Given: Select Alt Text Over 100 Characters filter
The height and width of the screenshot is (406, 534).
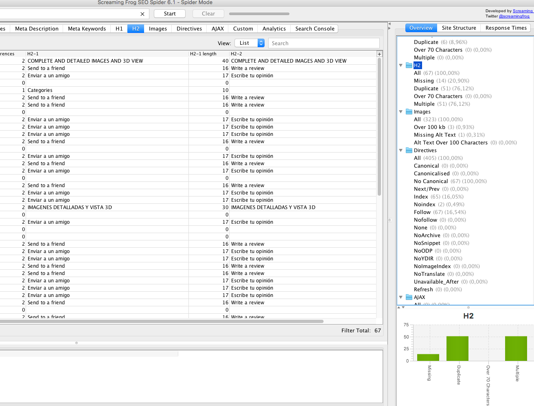Looking at the screenshot, I should [465, 143].
